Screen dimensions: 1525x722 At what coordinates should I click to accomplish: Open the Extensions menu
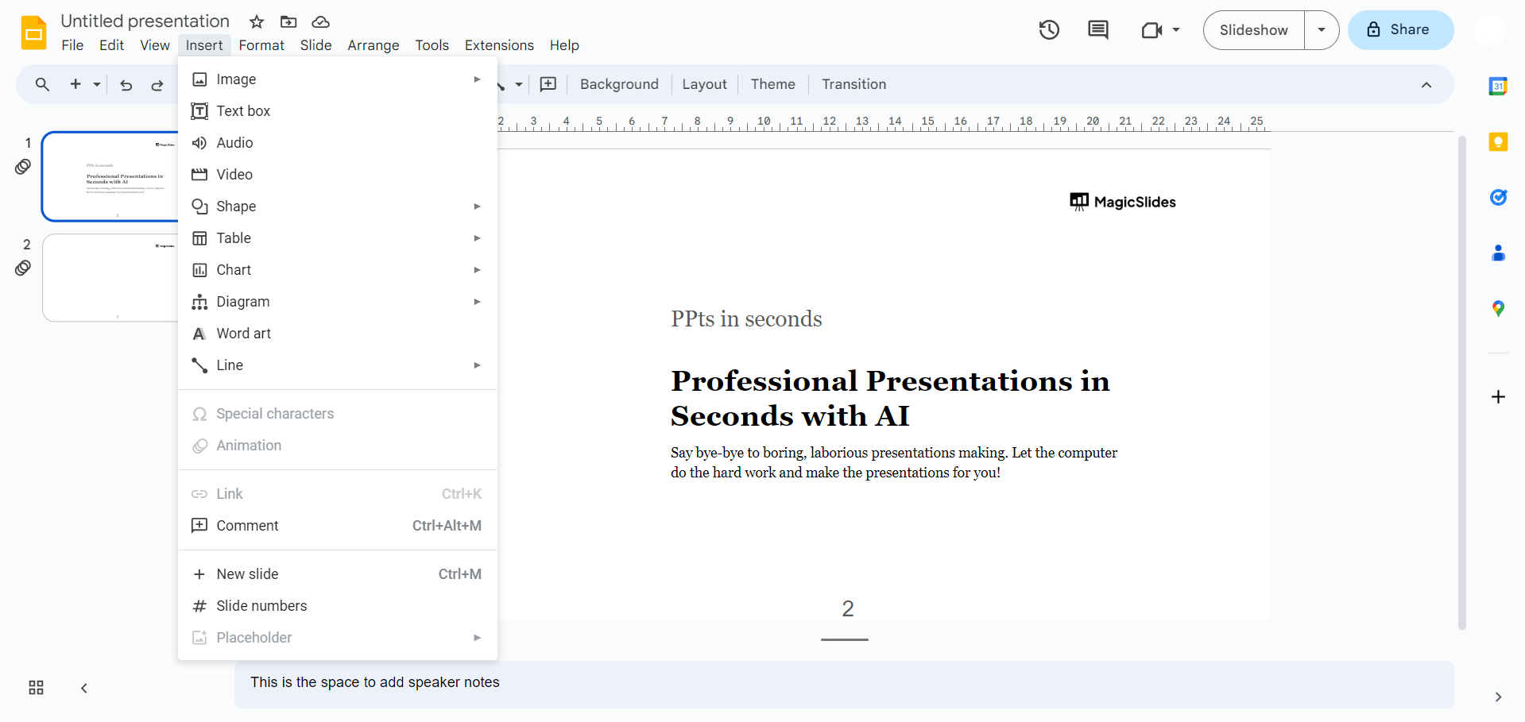coord(499,45)
